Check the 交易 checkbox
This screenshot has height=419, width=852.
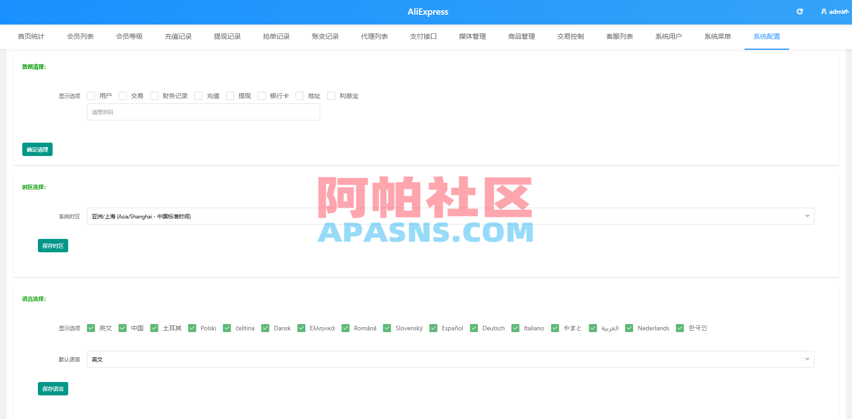[x=123, y=96]
